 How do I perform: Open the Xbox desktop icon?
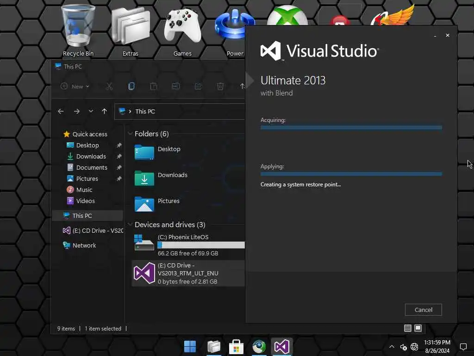287,16
